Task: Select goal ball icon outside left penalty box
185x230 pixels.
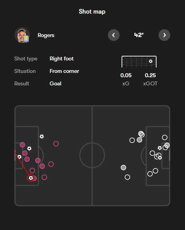Action: (x=42, y=136)
